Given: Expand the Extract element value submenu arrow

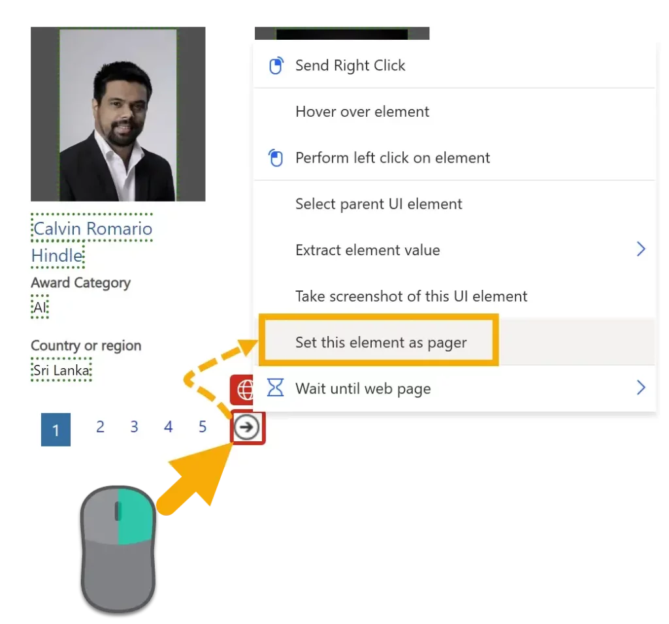Looking at the screenshot, I should 640,249.
